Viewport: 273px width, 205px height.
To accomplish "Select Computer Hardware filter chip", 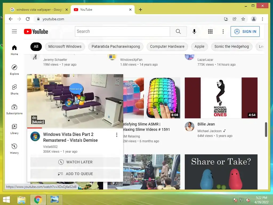I will coord(167,46).
